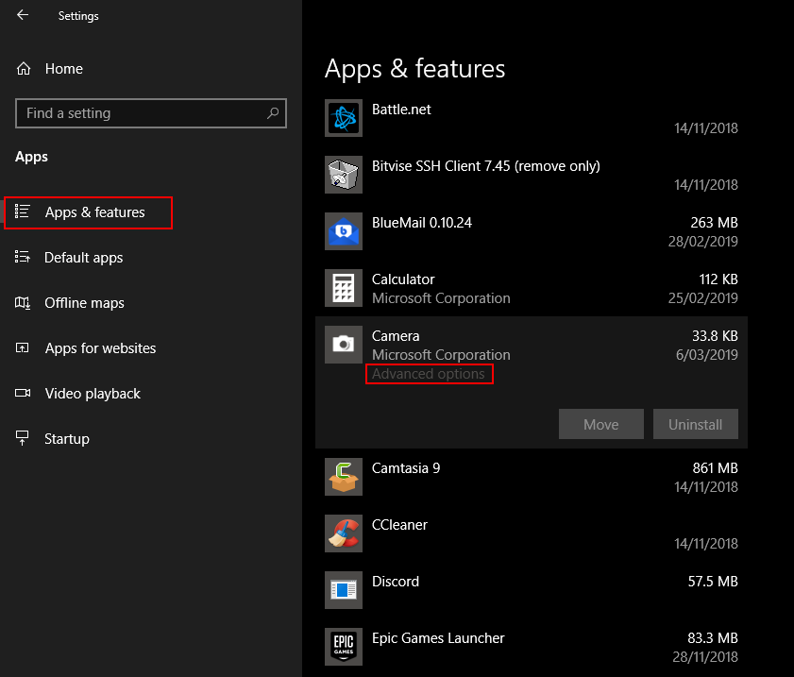The image size is (794, 677).
Task: Click the Discord app icon
Action: pyautogui.click(x=344, y=590)
